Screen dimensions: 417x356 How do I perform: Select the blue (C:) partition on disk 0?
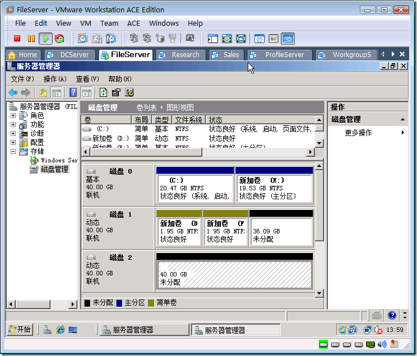[195, 185]
